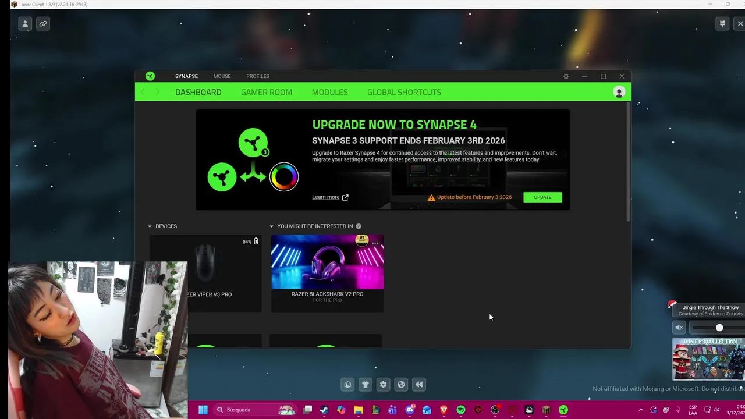745x419 pixels.
Task: Click the Lunar Client rewind arrows icon
Action: click(419, 384)
